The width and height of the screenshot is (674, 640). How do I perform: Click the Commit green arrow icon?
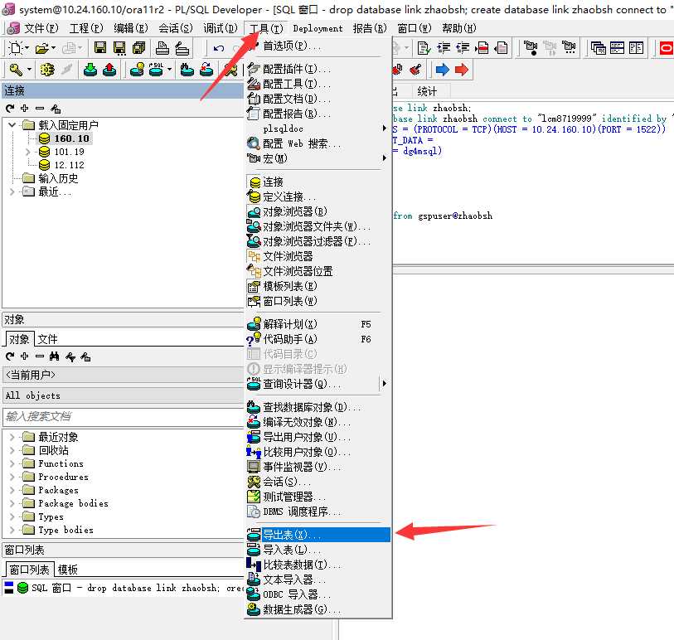tap(90, 69)
